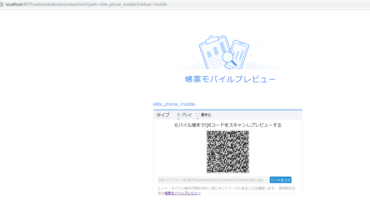This screenshot has width=370, height=209.
Task: Click the ヒント network hint text
Action: tap(227, 191)
